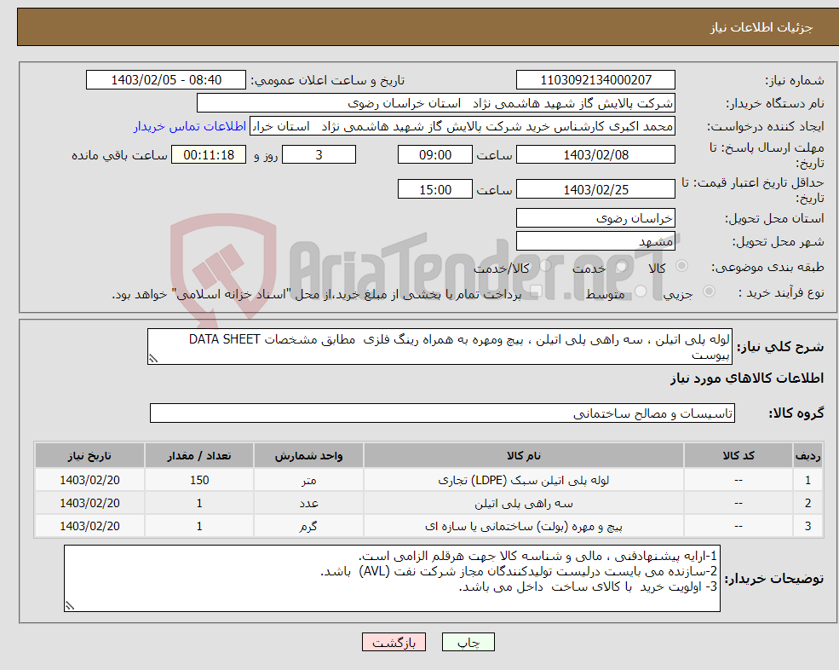Click the ردیف column header
839x670 pixels.
(x=807, y=455)
